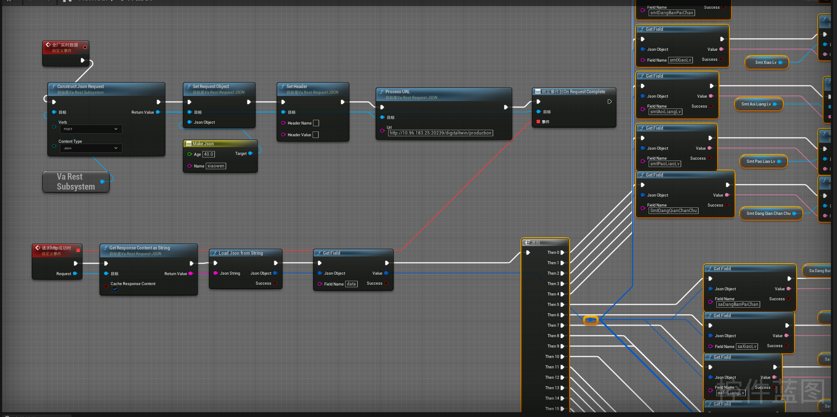Select Get Response Content as String header
Screen dimensions: 837x417
click(148, 250)
